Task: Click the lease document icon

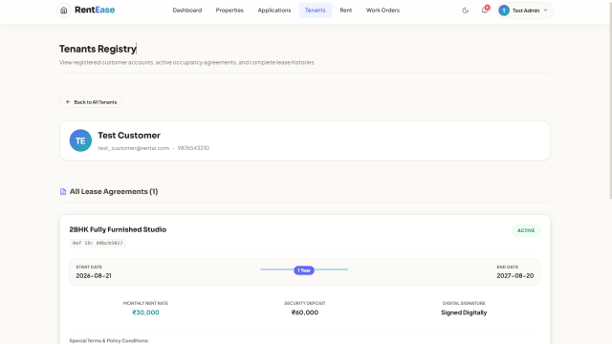Action: pyautogui.click(x=63, y=191)
